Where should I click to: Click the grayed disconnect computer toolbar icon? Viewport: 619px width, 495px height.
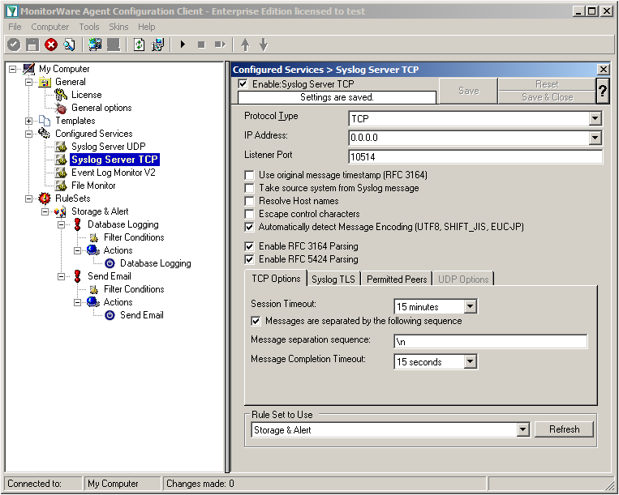114,45
